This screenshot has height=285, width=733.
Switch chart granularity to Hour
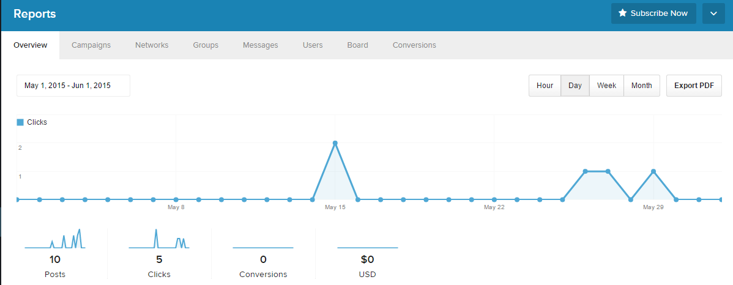(x=545, y=86)
